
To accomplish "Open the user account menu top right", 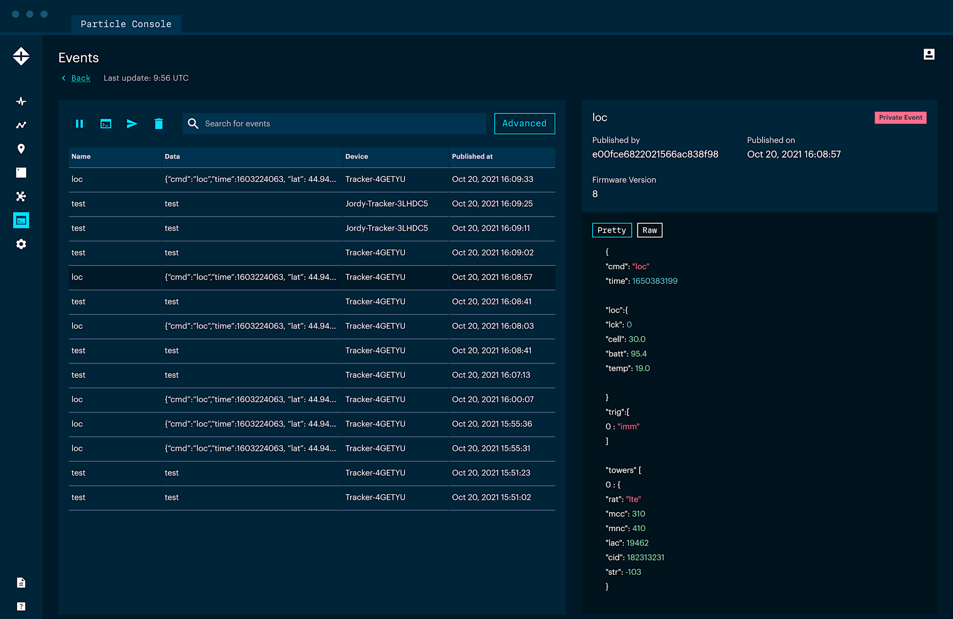I will pos(929,55).
